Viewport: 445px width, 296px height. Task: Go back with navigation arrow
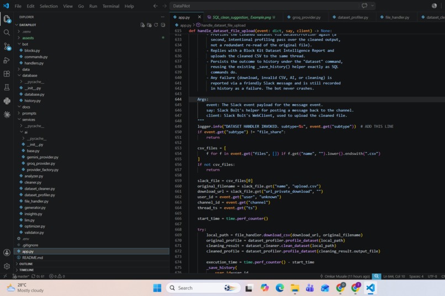tap(155, 6)
